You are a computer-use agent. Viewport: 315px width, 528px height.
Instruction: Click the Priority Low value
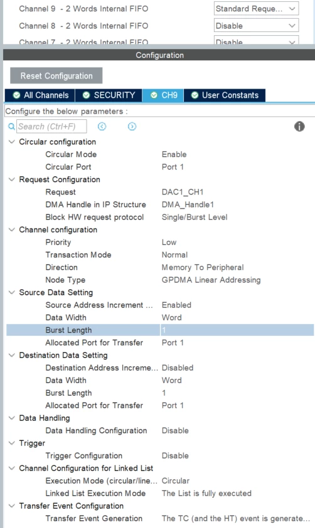pos(169,242)
